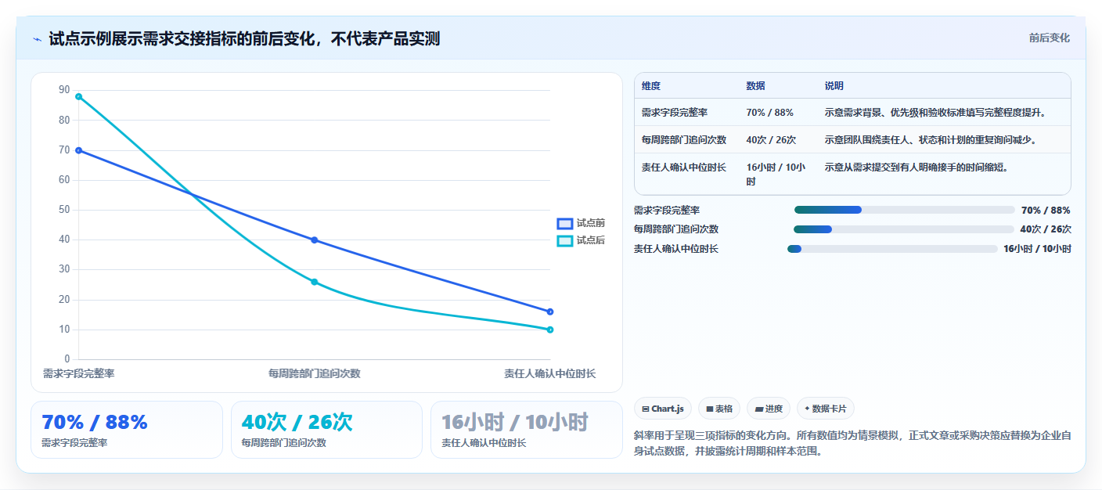Open the 40次 / 26次 data card
This screenshot has height=490, width=1102.
point(326,430)
